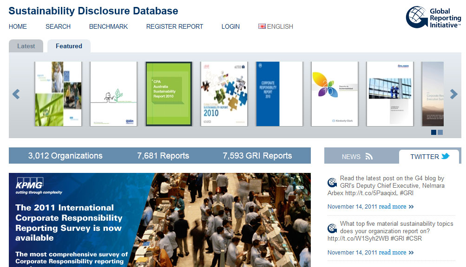Click the RSS feed icon beside News
This screenshot has height=267, width=466.
[369, 157]
